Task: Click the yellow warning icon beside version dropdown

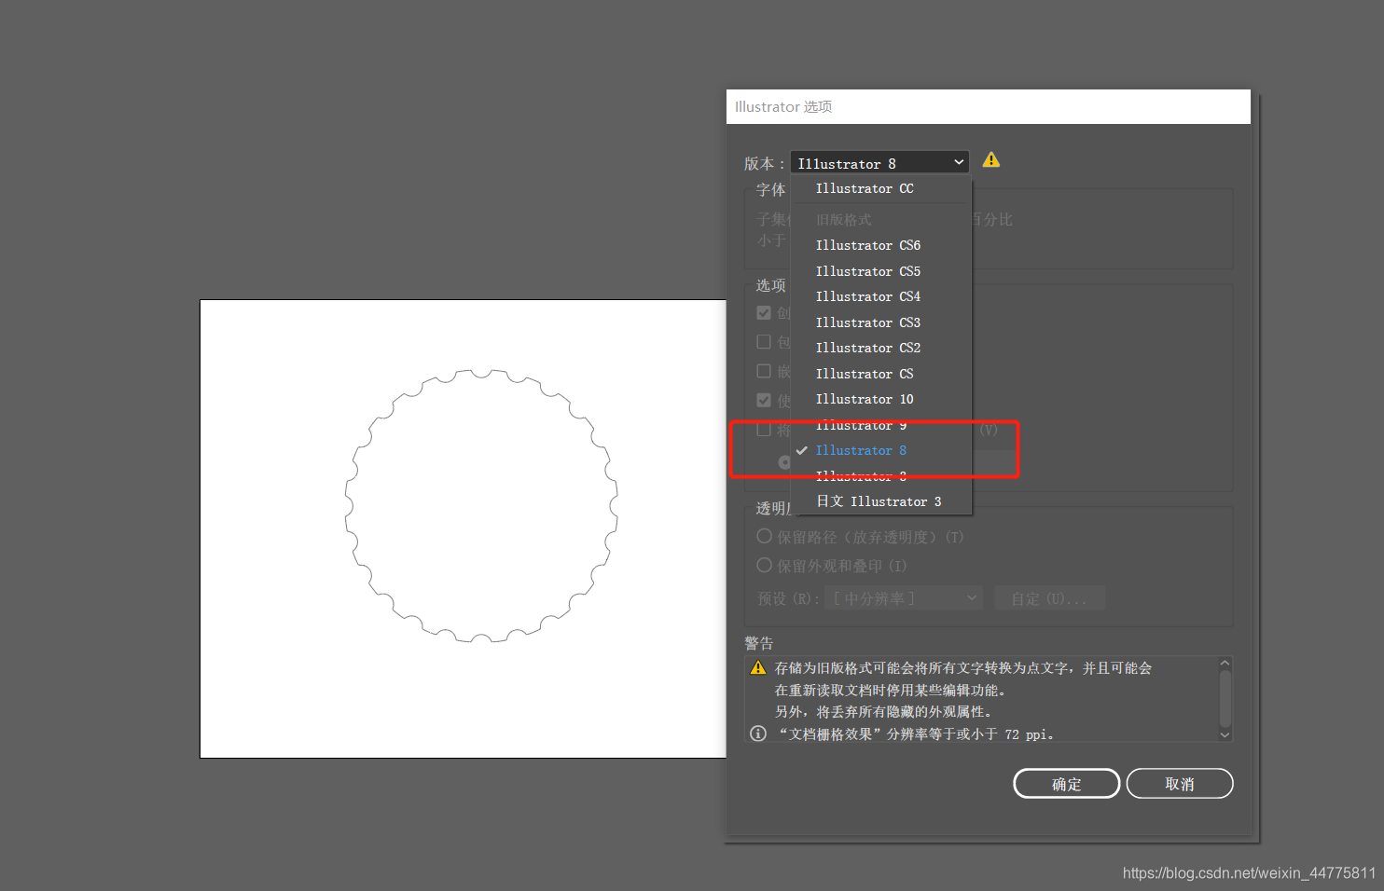Action: (991, 160)
